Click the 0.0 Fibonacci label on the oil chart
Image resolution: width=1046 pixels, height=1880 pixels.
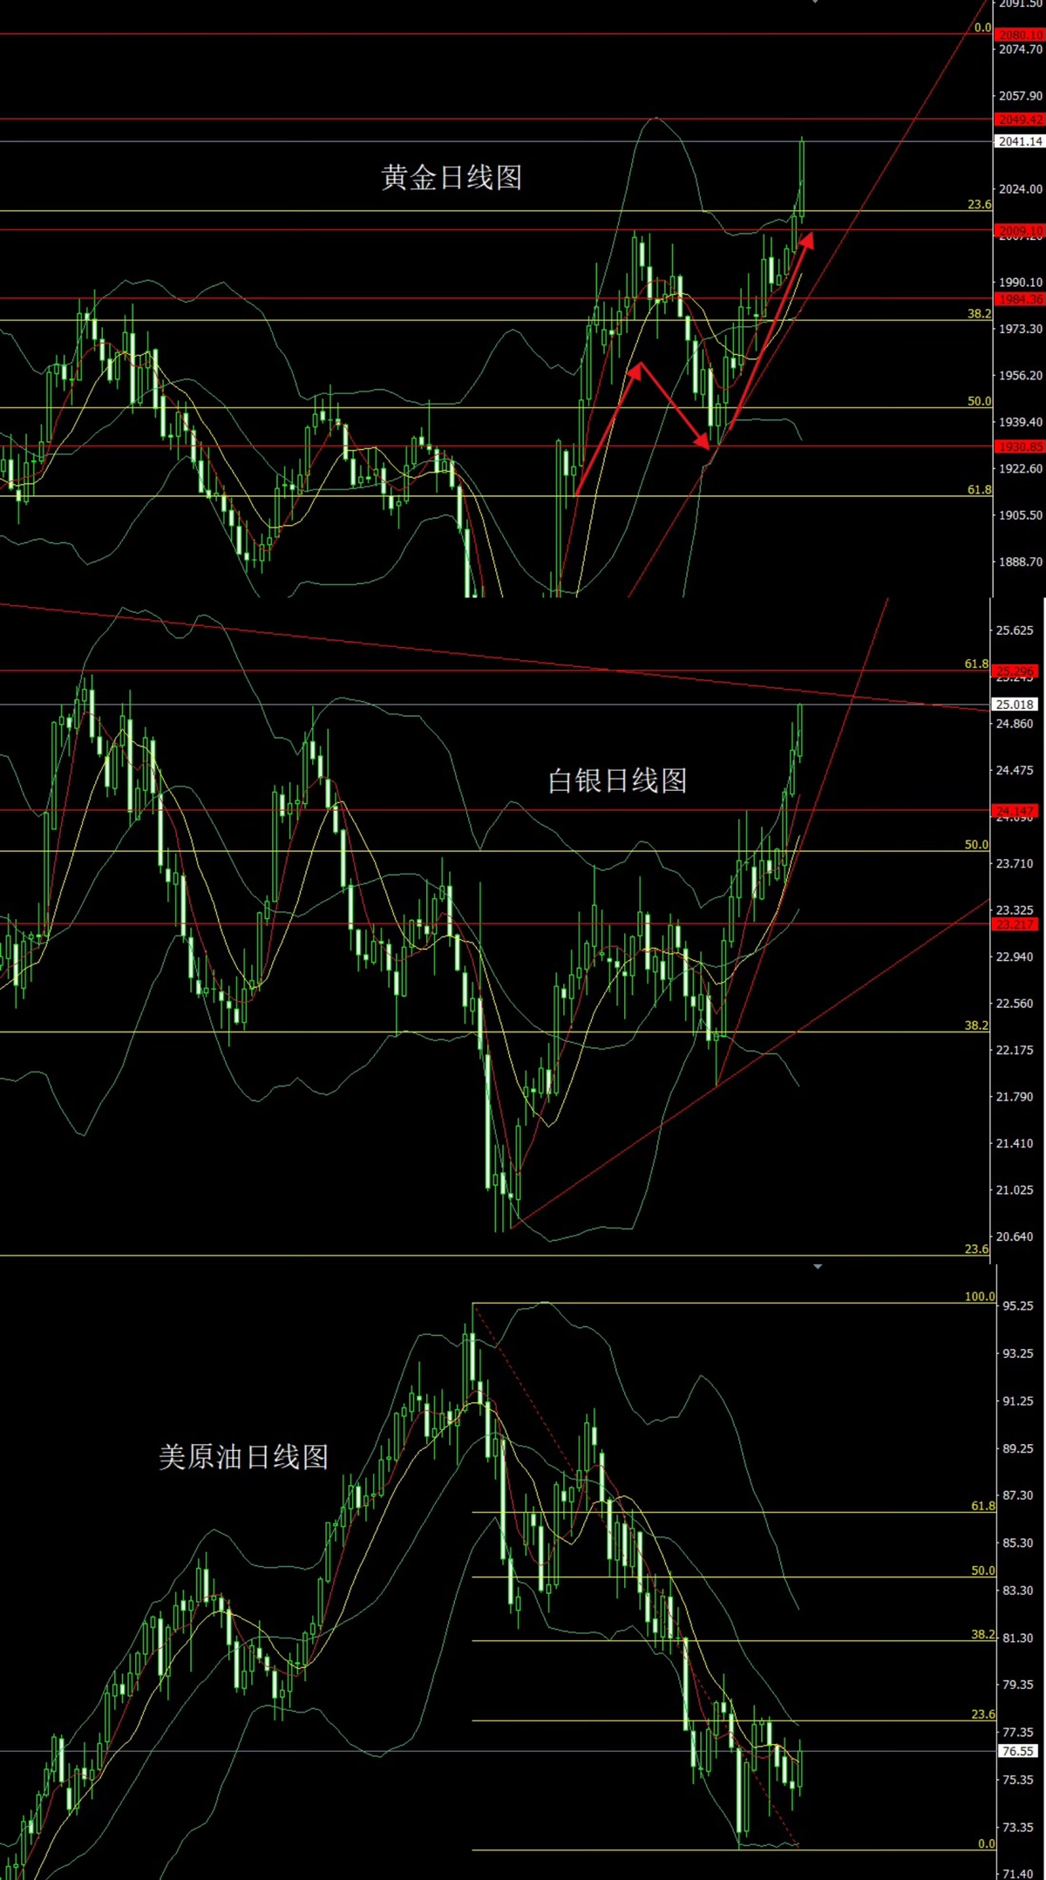pyautogui.click(x=986, y=1843)
